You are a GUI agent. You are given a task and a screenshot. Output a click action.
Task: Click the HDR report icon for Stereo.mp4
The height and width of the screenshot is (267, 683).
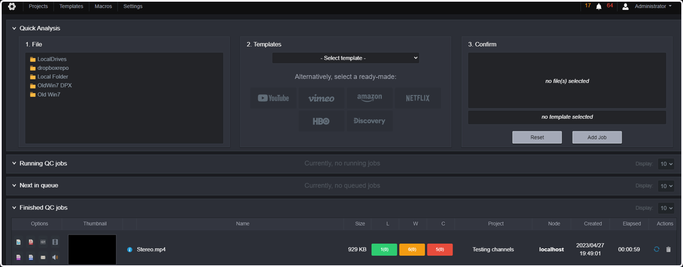click(x=43, y=242)
